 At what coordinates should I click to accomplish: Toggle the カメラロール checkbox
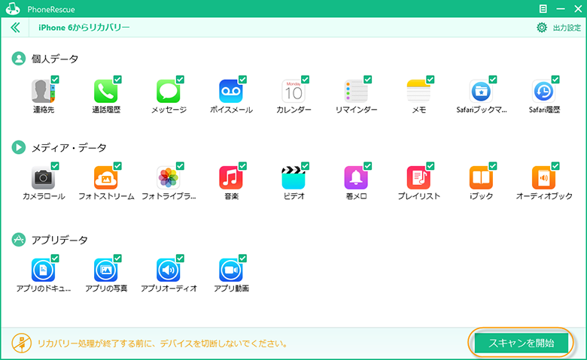[55, 166]
